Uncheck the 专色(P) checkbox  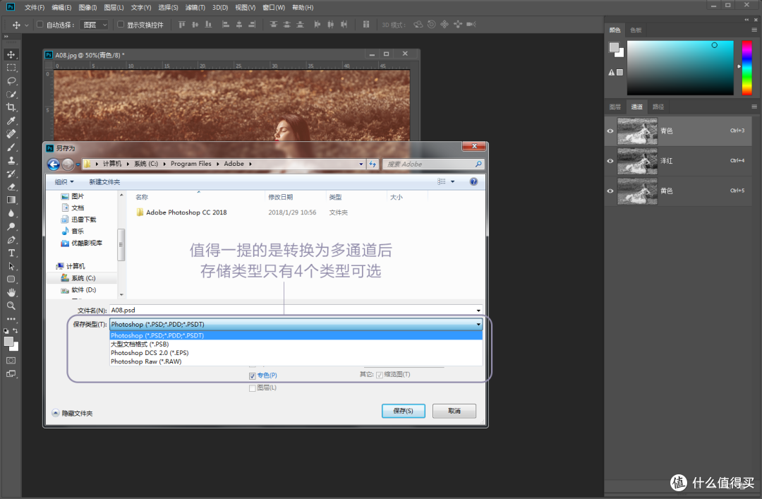(x=252, y=375)
